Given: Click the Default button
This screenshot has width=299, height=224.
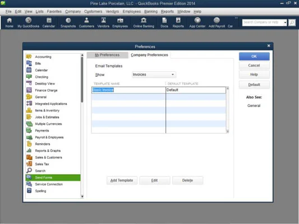Looking at the screenshot, I should click(254, 85).
